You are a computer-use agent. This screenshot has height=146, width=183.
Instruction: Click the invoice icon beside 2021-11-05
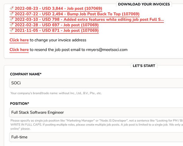[12, 30]
